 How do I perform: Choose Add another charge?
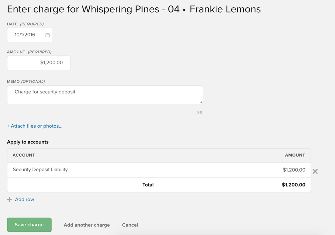pyautogui.click(x=87, y=225)
